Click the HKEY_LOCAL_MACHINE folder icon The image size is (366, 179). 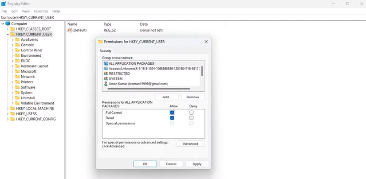[12, 109]
